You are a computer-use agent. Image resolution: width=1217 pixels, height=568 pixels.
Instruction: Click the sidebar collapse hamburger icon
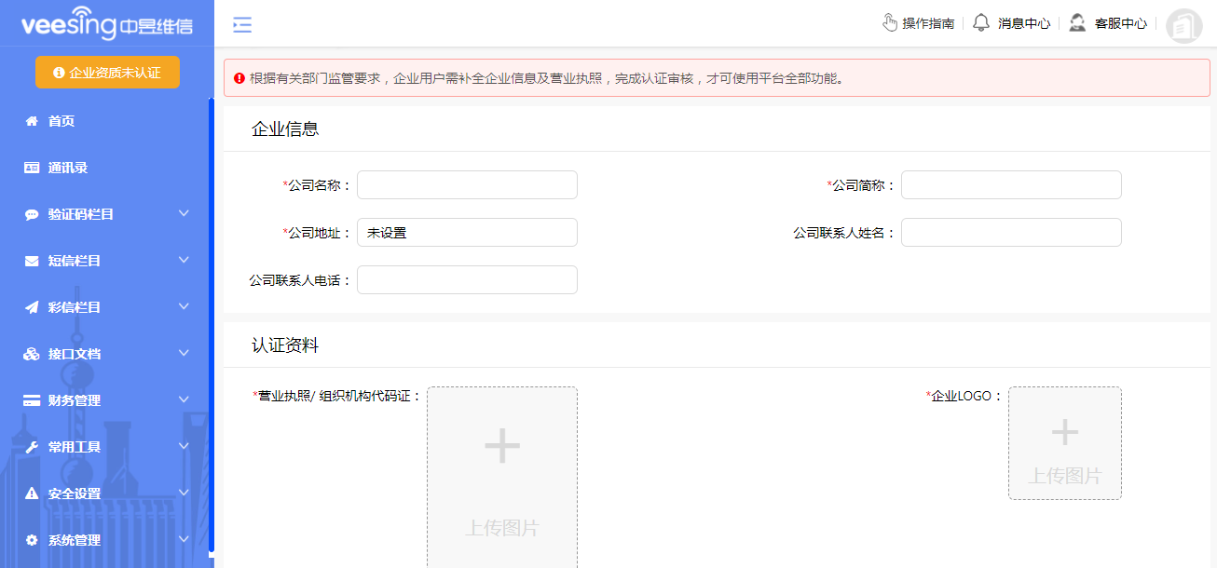point(242,25)
